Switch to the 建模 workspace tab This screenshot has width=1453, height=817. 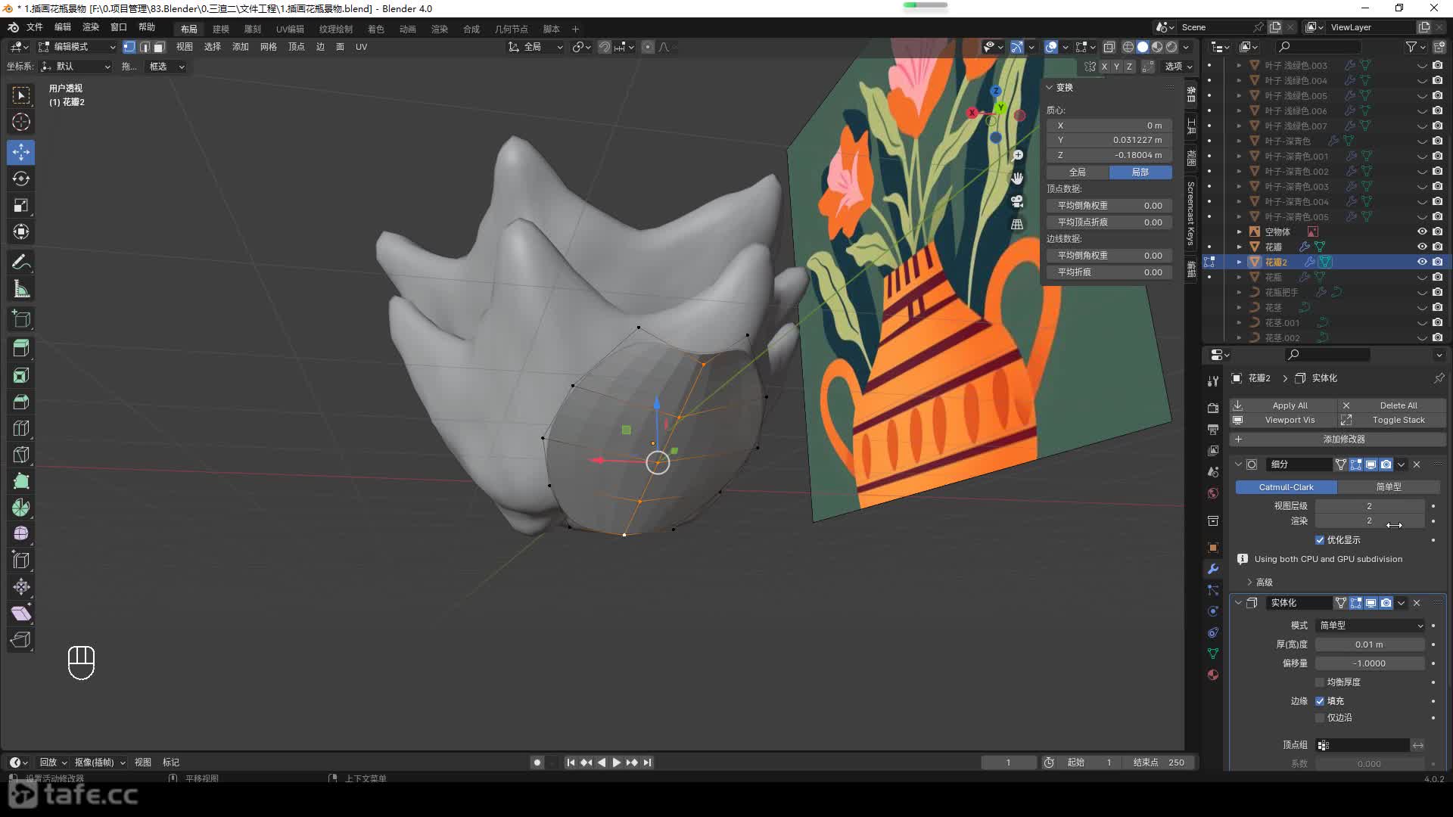(x=221, y=29)
